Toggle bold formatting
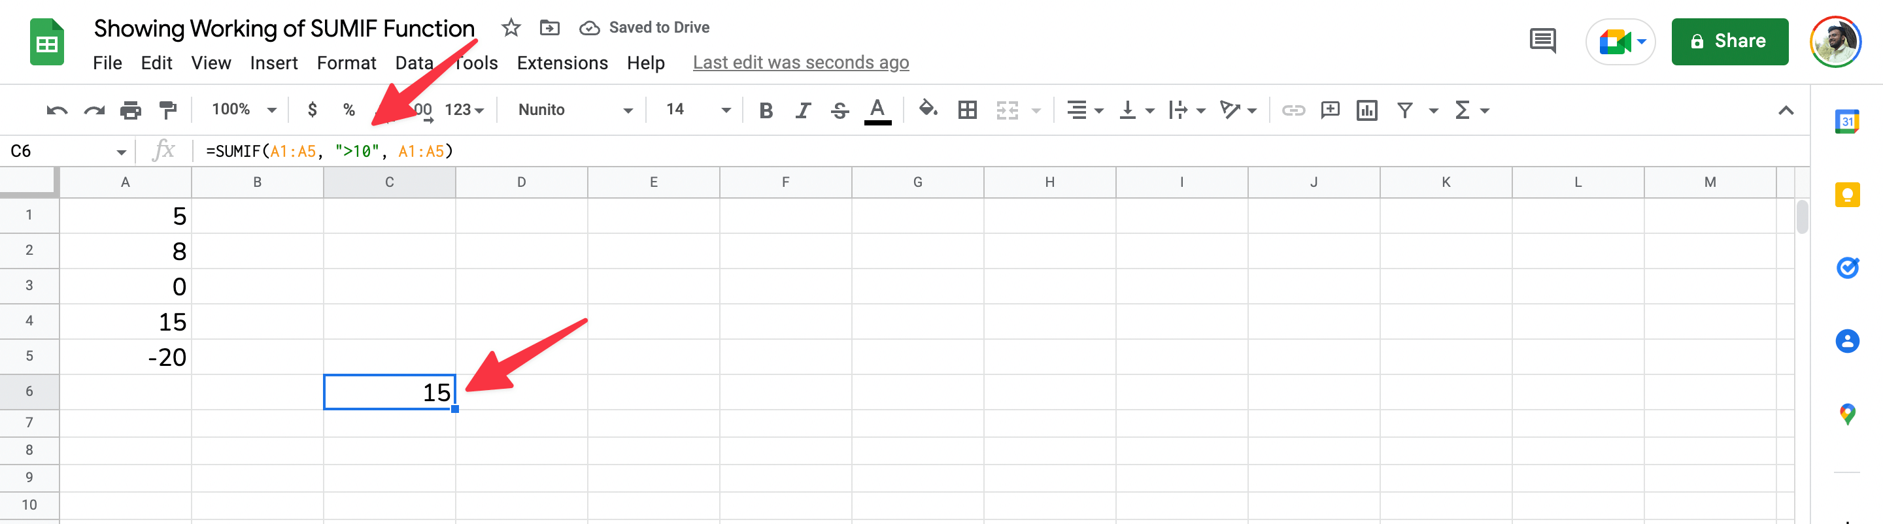This screenshot has width=1883, height=524. click(766, 110)
